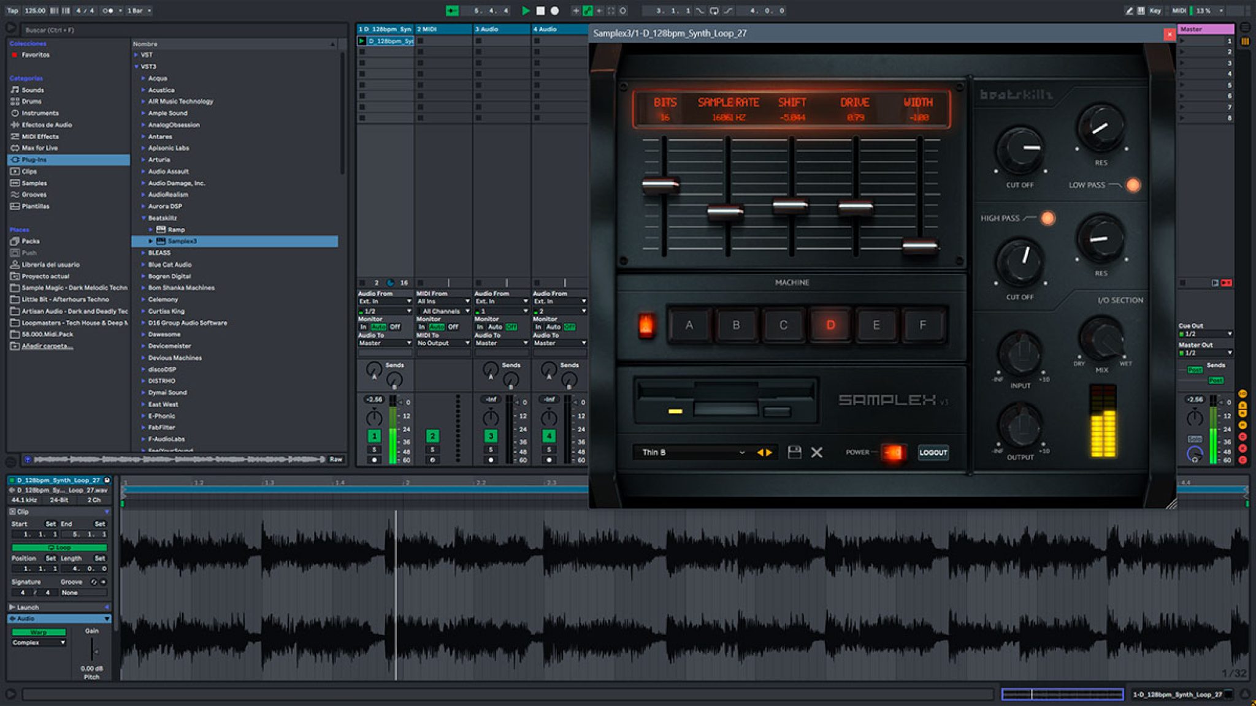Viewport: 1256px width, 706px height.
Task: Save preset with floppy disk icon
Action: click(794, 452)
